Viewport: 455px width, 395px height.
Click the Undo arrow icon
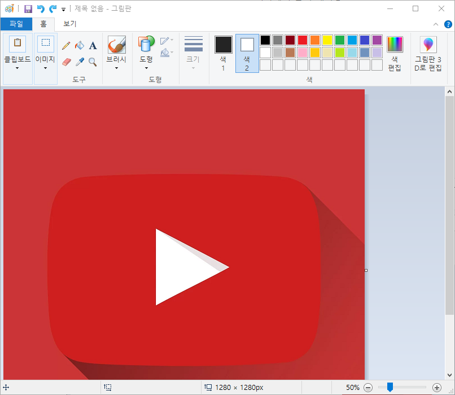(41, 8)
